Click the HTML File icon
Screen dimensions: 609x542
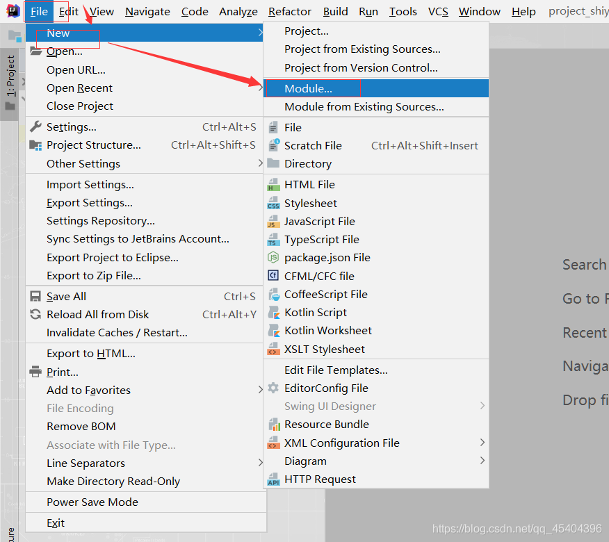click(273, 185)
